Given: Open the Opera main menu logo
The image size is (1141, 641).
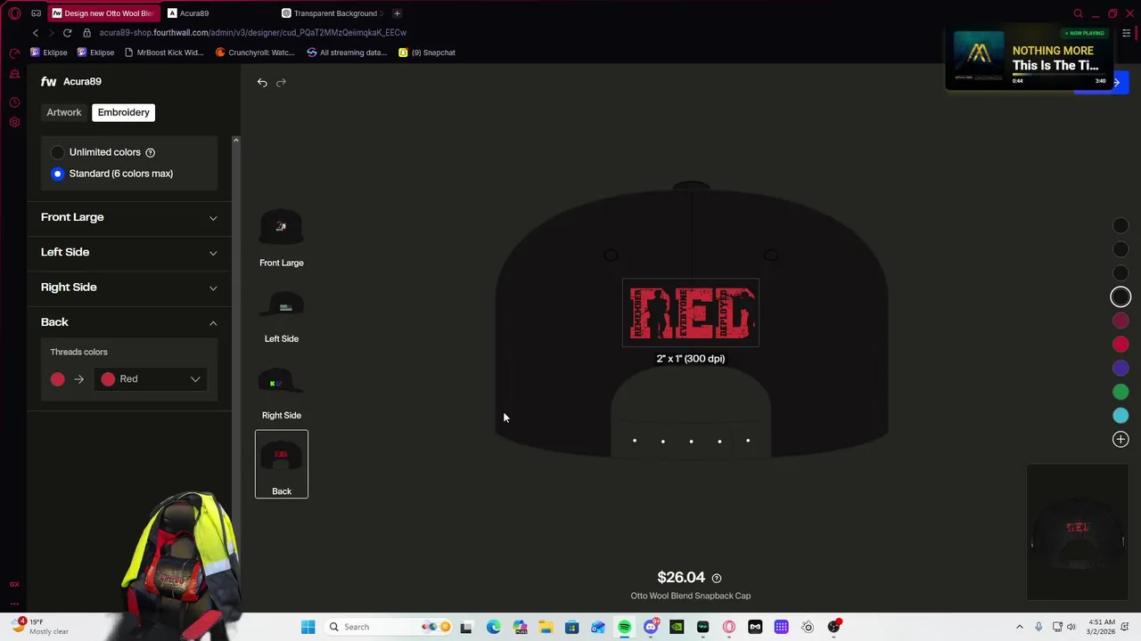Looking at the screenshot, I should point(14,13).
